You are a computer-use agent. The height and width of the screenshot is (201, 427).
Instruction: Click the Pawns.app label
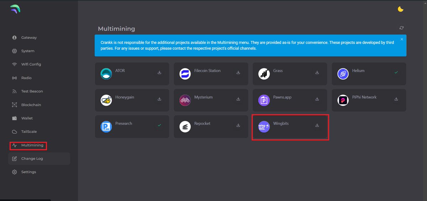[x=282, y=97]
